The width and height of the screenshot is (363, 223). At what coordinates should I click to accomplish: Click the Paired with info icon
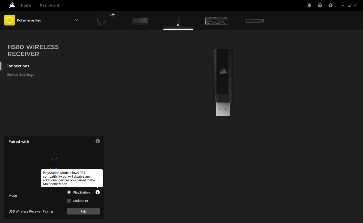[x=98, y=141]
